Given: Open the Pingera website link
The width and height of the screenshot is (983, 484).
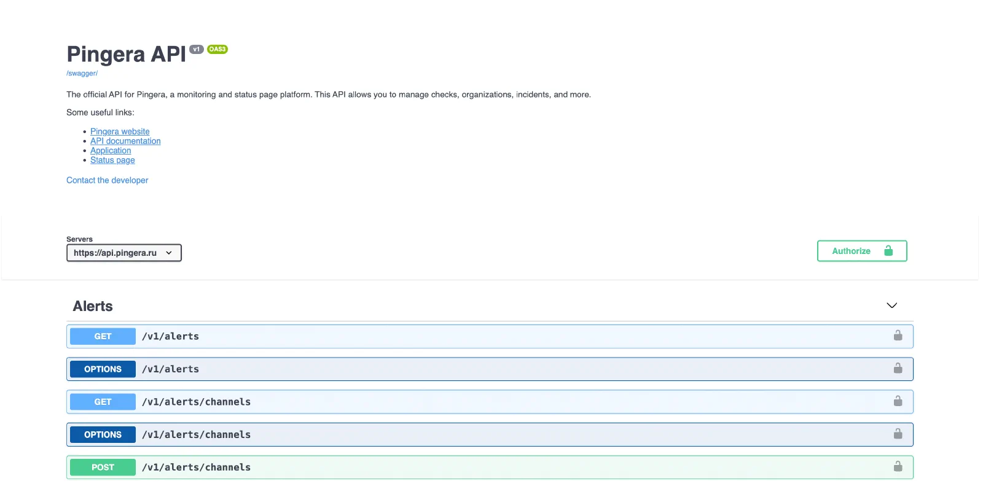Looking at the screenshot, I should coord(120,131).
